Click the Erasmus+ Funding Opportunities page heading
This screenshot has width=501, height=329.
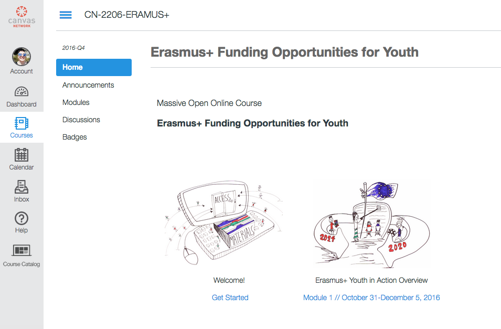coord(284,52)
